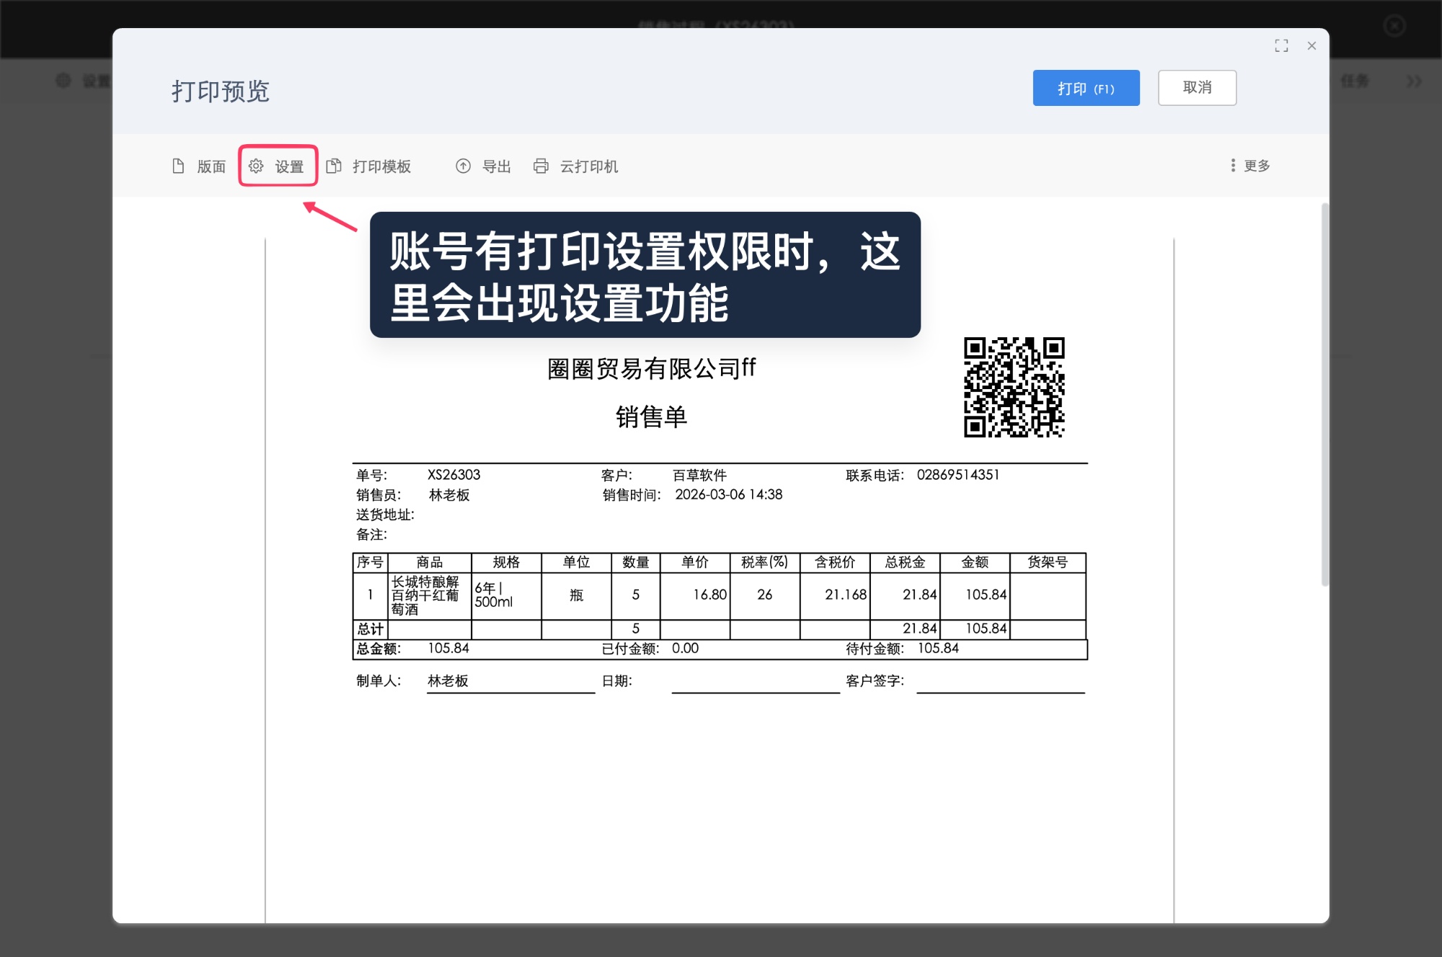This screenshot has height=957, width=1442.
Task: Click the circled close icon on dark header
Action: pos(1393,27)
